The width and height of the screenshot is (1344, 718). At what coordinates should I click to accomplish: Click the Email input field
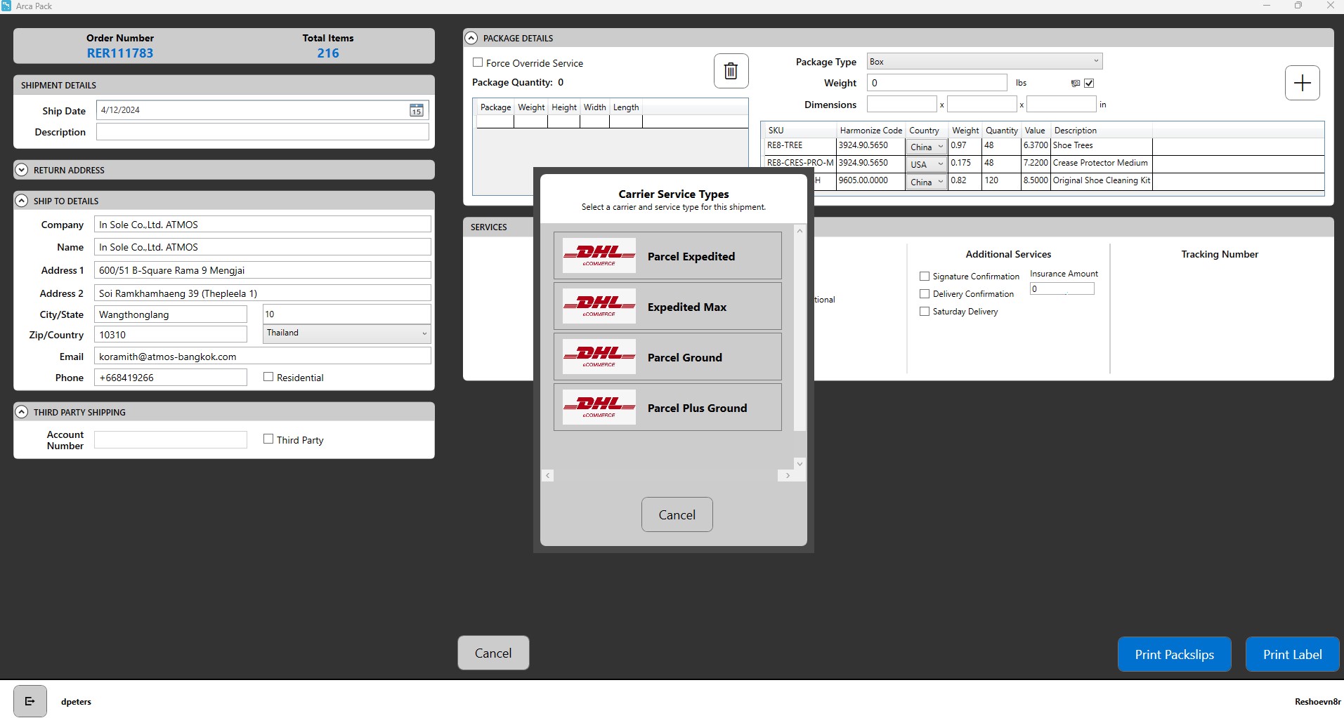[262, 357]
